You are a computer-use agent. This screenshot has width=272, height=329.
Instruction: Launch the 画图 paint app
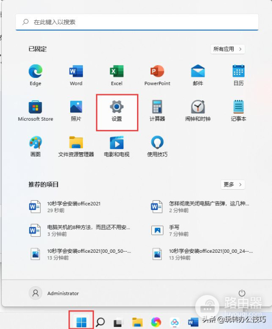(x=35, y=146)
